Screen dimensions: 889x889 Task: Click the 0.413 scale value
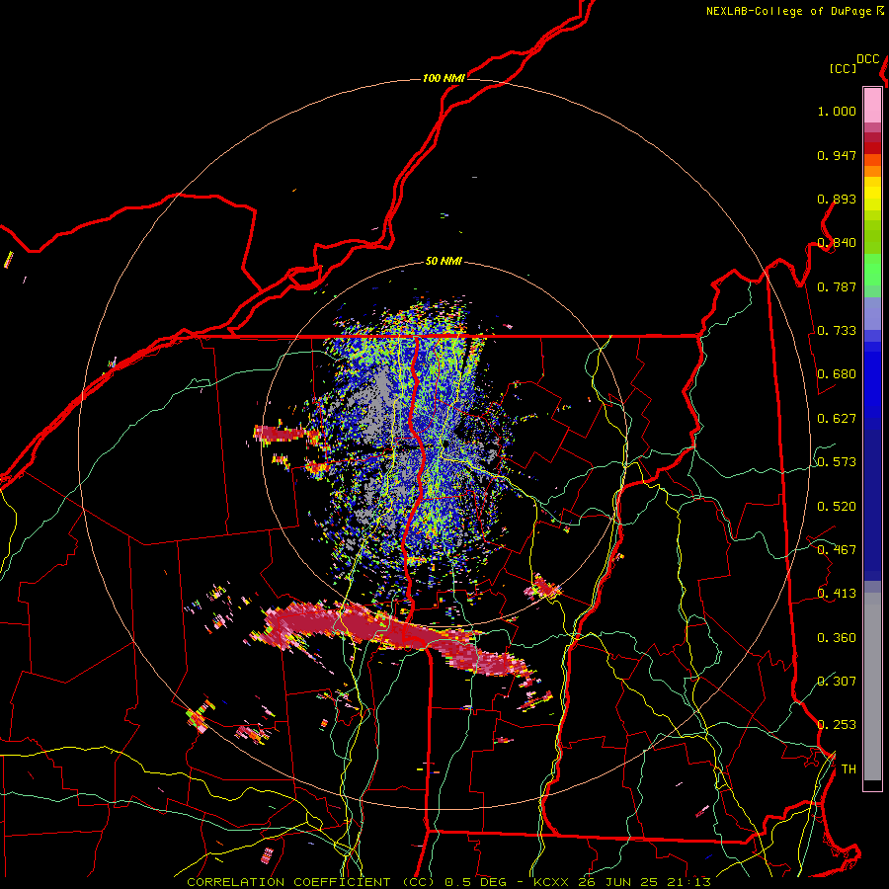click(x=837, y=594)
